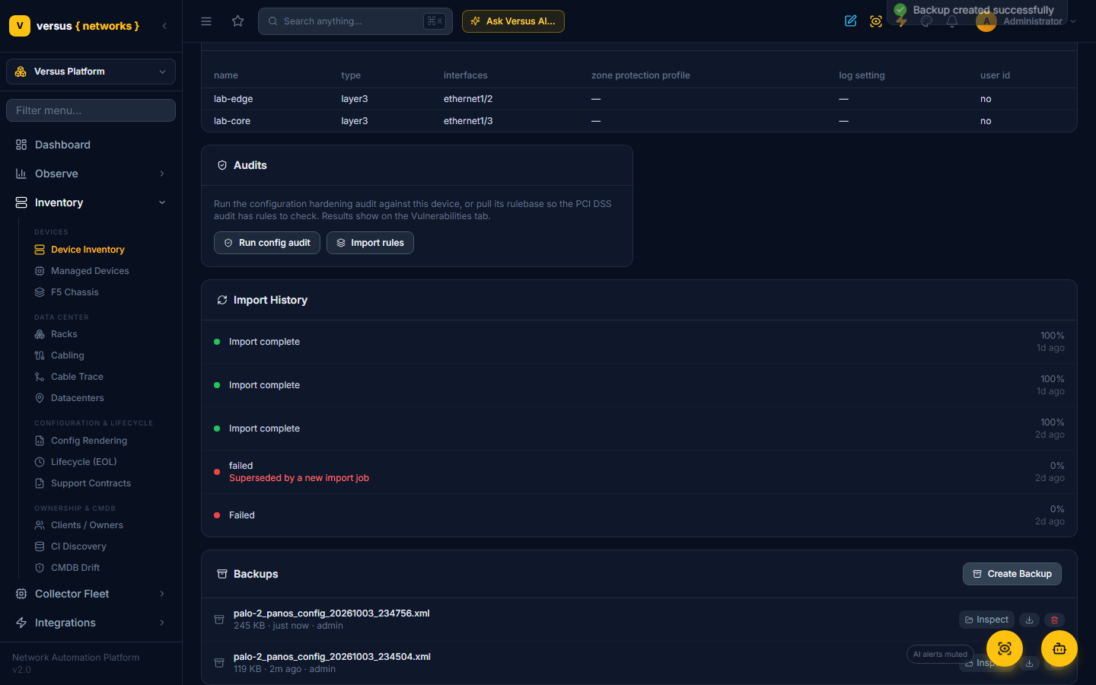Click the Create Backup button

1012,574
